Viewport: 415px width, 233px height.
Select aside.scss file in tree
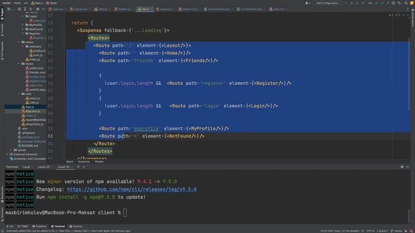pyautogui.click(x=34, y=68)
